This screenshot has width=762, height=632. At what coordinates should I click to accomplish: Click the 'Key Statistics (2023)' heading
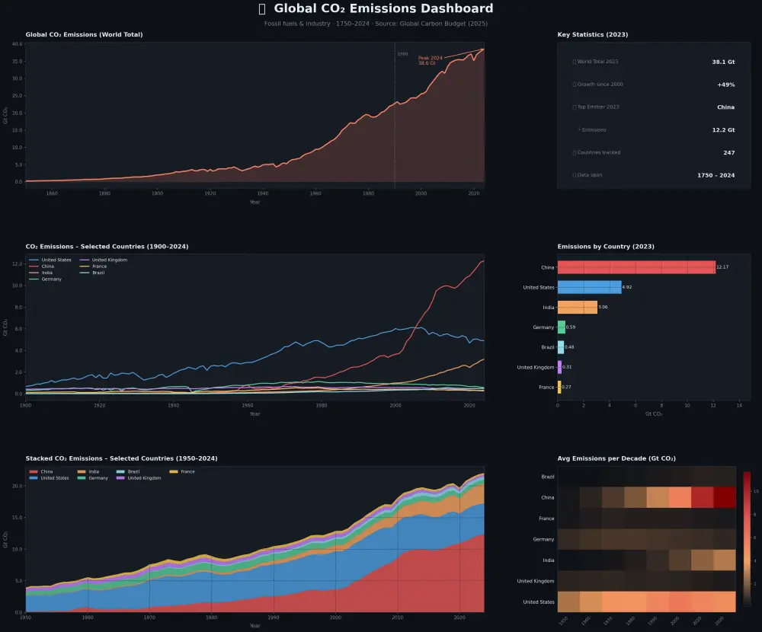[x=592, y=34]
